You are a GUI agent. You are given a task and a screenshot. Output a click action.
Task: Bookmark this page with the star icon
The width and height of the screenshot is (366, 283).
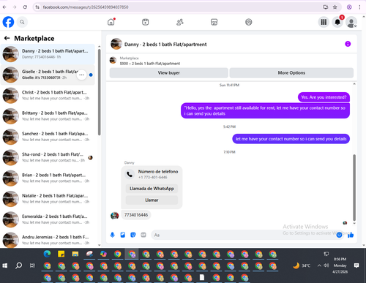point(335,7)
